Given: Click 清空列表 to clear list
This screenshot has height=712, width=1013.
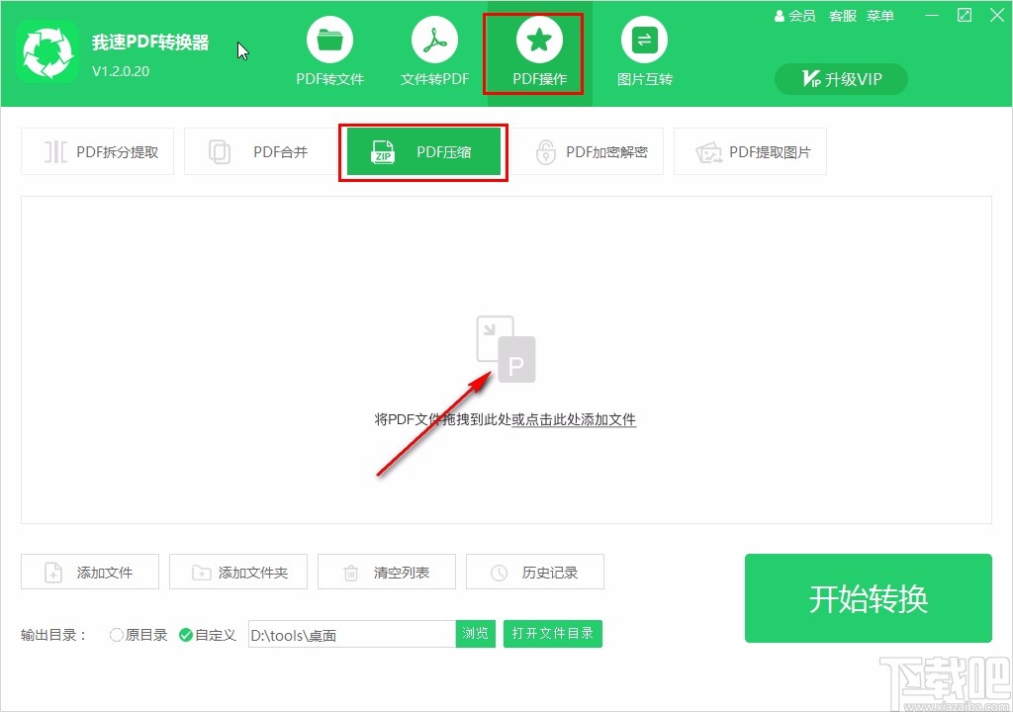Looking at the screenshot, I should pyautogui.click(x=387, y=572).
